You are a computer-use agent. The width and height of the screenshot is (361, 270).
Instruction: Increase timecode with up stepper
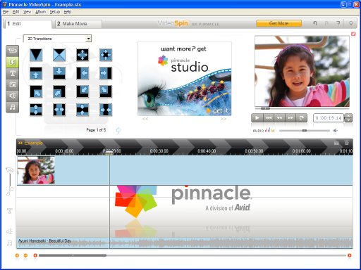coord(348,116)
